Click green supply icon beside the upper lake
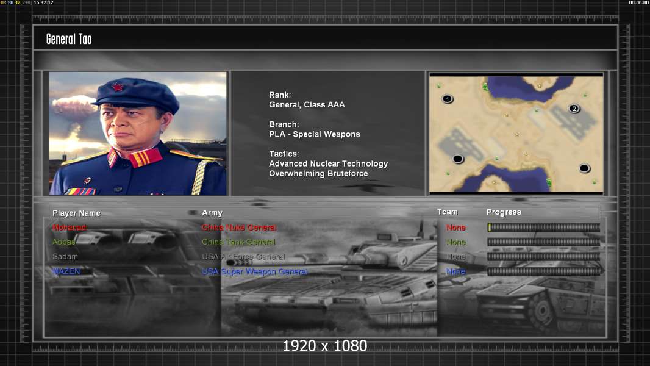650x366 pixels. pyautogui.click(x=486, y=87)
